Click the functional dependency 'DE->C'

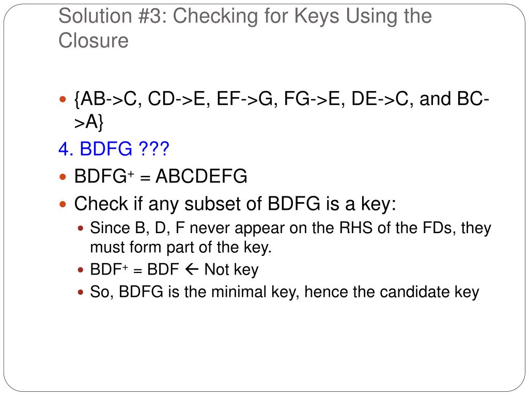tap(380, 99)
